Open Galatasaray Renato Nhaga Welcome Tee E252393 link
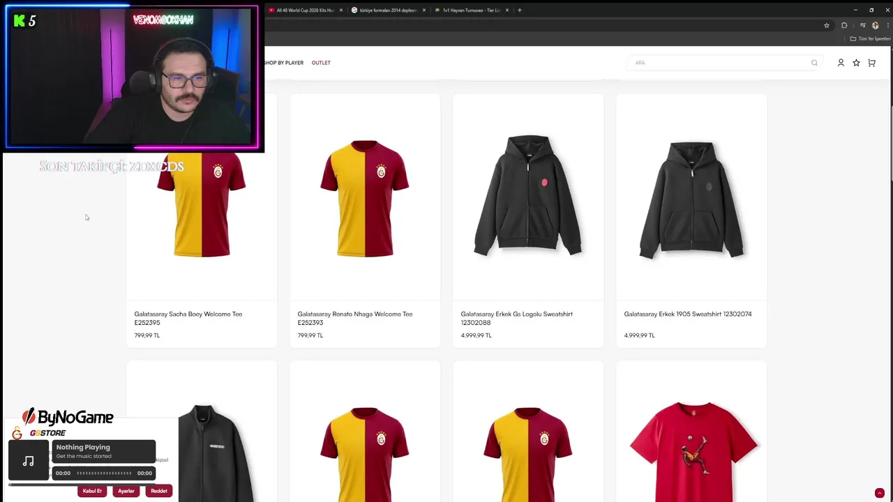Viewport: 893px width, 502px height. pos(355,318)
